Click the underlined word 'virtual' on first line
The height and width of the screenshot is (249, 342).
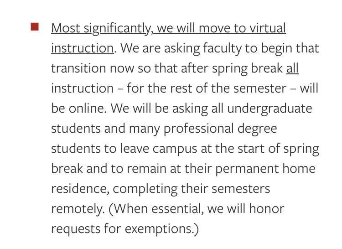click(x=268, y=28)
